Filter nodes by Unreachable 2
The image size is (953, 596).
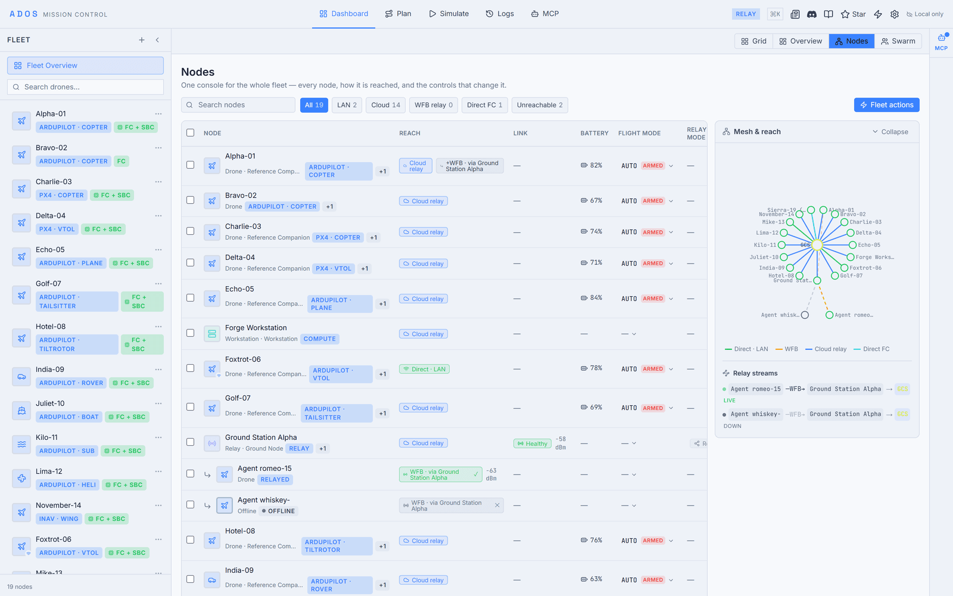540,105
